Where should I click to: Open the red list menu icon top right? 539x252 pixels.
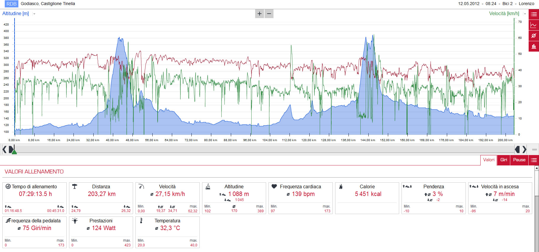tap(534, 14)
